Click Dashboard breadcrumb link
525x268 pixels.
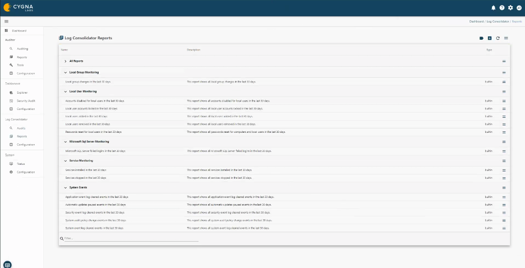coord(476,21)
